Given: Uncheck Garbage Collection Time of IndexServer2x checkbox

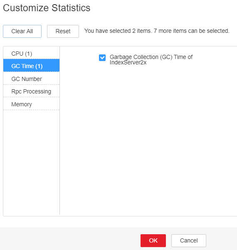Looking at the screenshot, I should tap(102, 58).
